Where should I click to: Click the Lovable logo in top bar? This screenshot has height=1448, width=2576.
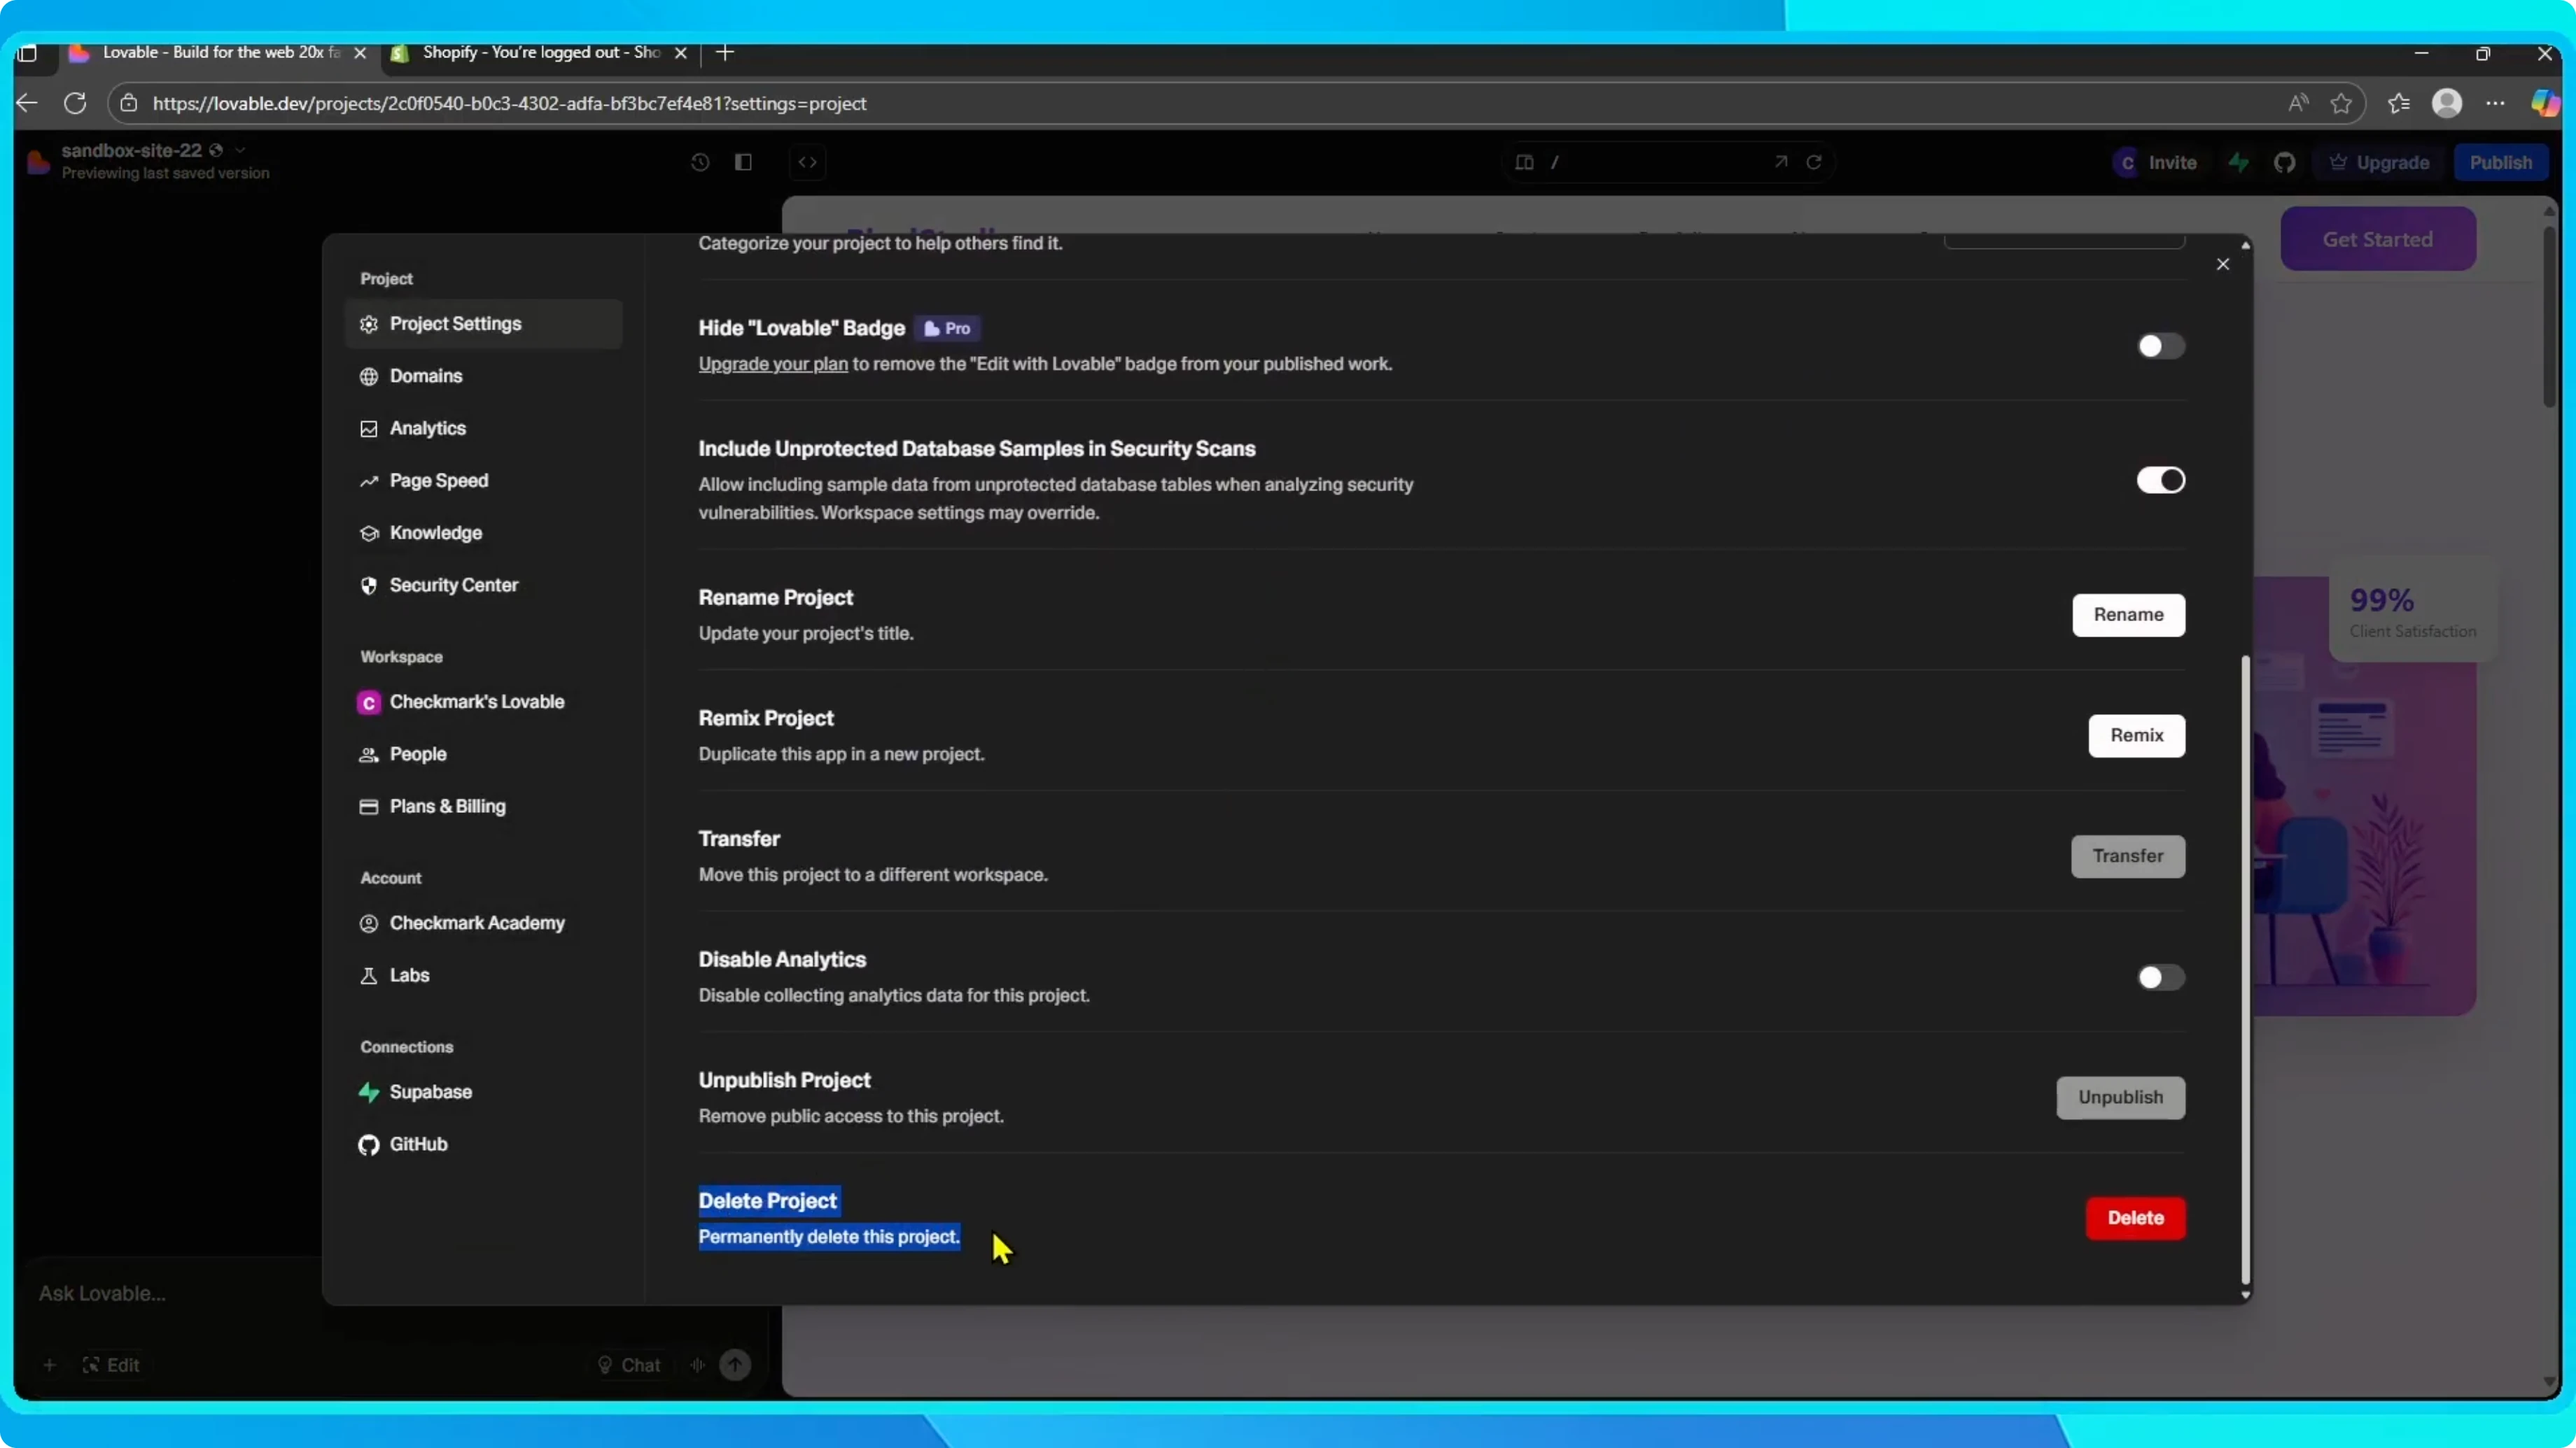point(38,162)
